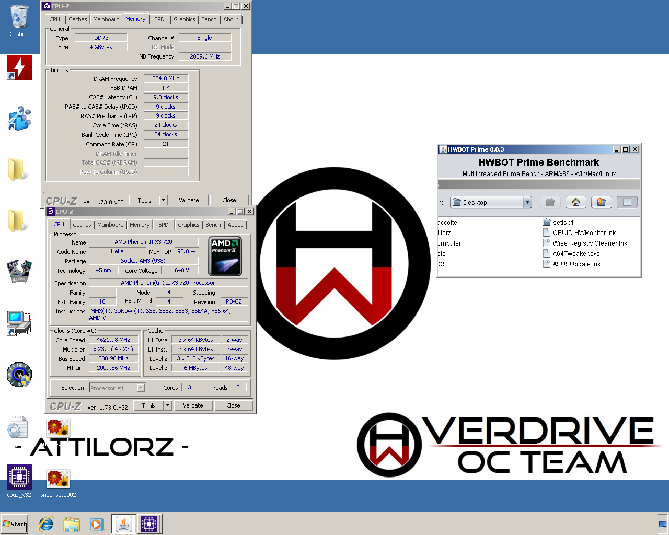Click Close button in upper CPU-Z window
Viewport: 669px width, 535px height.
[229, 200]
